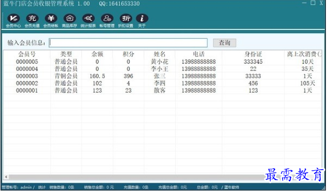328x191 pixels.
Task: Click the 查询 search button
Action: [x=225, y=43]
